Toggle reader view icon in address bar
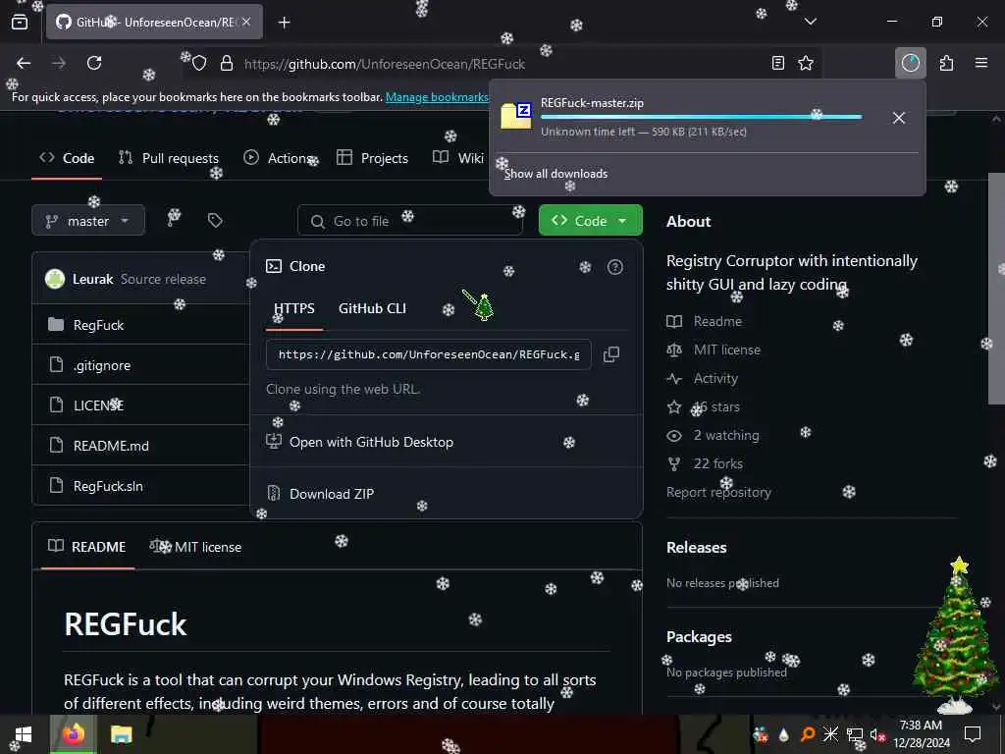This screenshot has height=754, width=1005. tap(778, 63)
